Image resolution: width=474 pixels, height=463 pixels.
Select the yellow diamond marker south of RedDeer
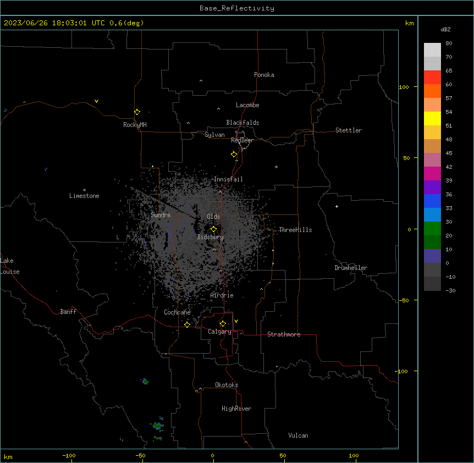(x=234, y=154)
